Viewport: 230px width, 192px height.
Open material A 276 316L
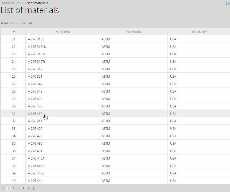[36, 39]
